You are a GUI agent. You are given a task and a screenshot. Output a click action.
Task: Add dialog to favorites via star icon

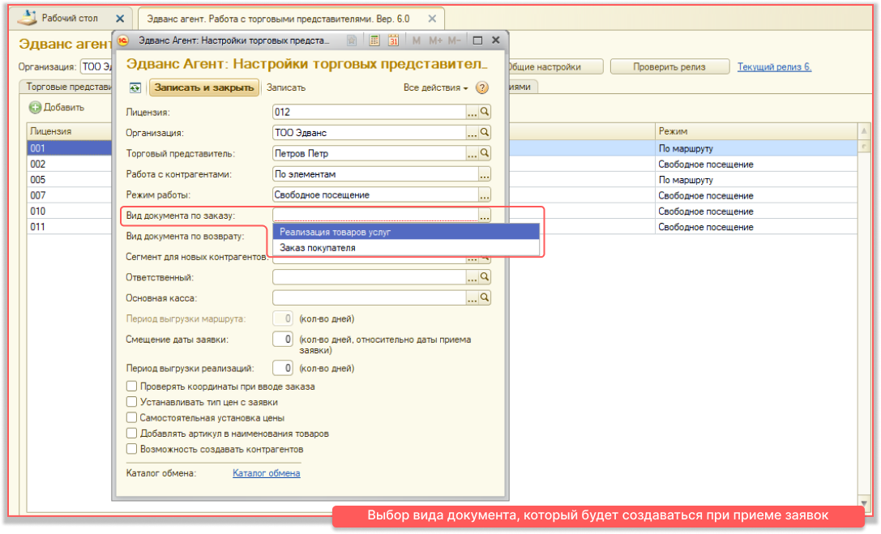(x=352, y=41)
